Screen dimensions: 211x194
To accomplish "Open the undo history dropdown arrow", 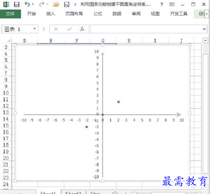I will 33,4.
